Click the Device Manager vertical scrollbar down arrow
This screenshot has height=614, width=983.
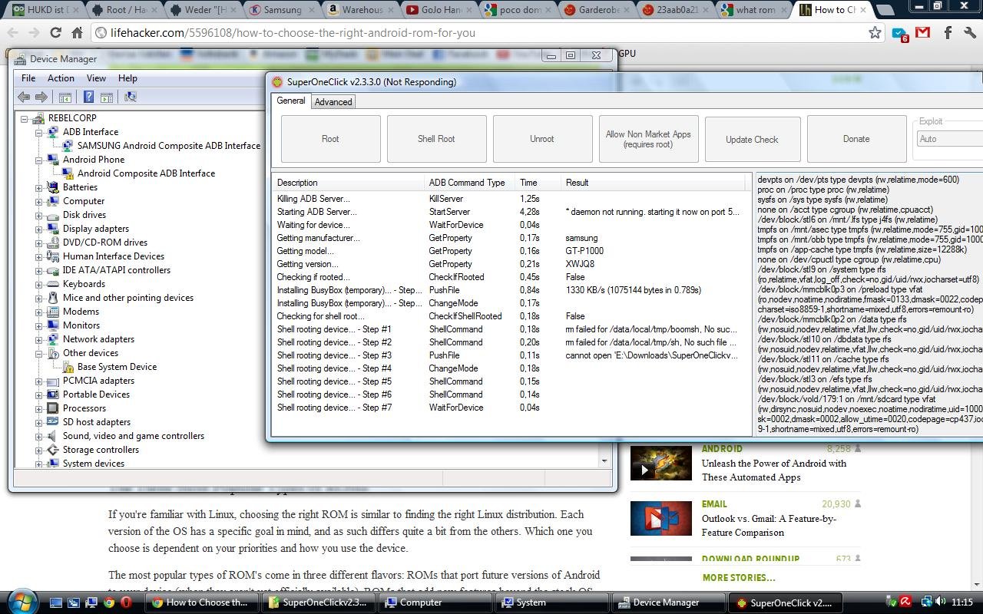click(604, 460)
